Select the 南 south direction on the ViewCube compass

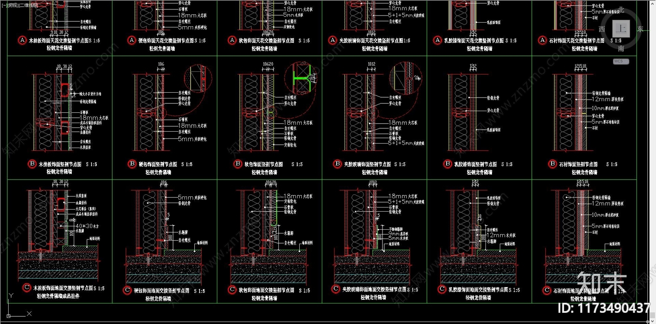pos(621,48)
